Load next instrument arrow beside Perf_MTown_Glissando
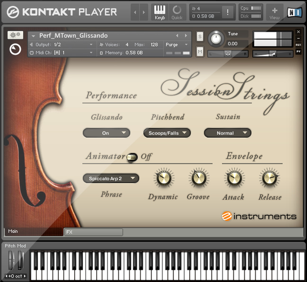 [186, 35]
